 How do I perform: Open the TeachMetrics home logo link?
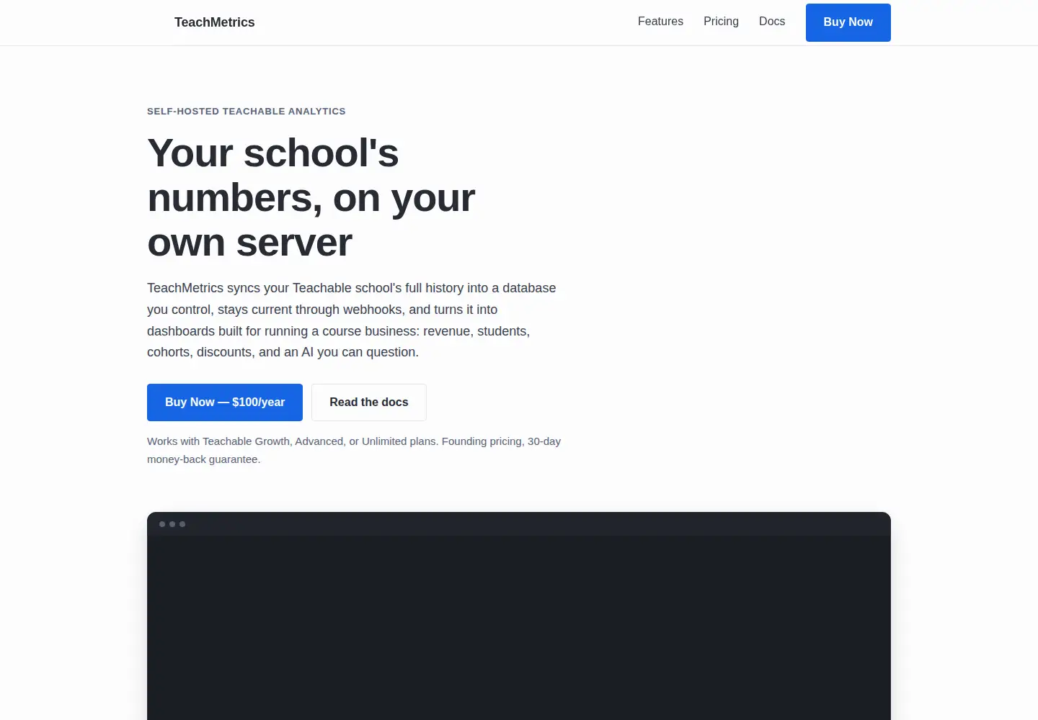[214, 22]
